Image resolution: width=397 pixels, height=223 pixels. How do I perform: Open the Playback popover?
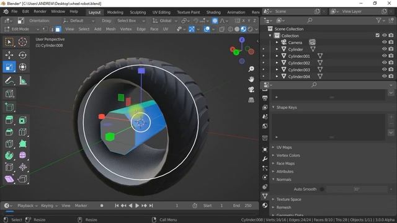pyautogui.click(x=27, y=206)
